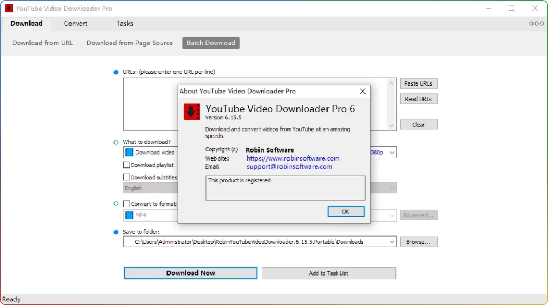Open the Tasks tab
The image size is (548, 305).
point(125,24)
